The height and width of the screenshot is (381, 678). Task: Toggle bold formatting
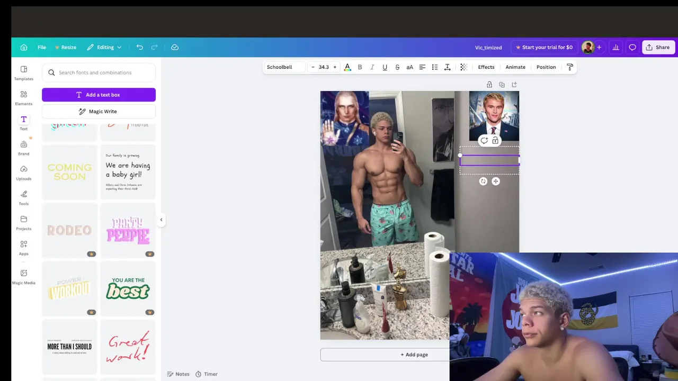click(x=360, y=67)
